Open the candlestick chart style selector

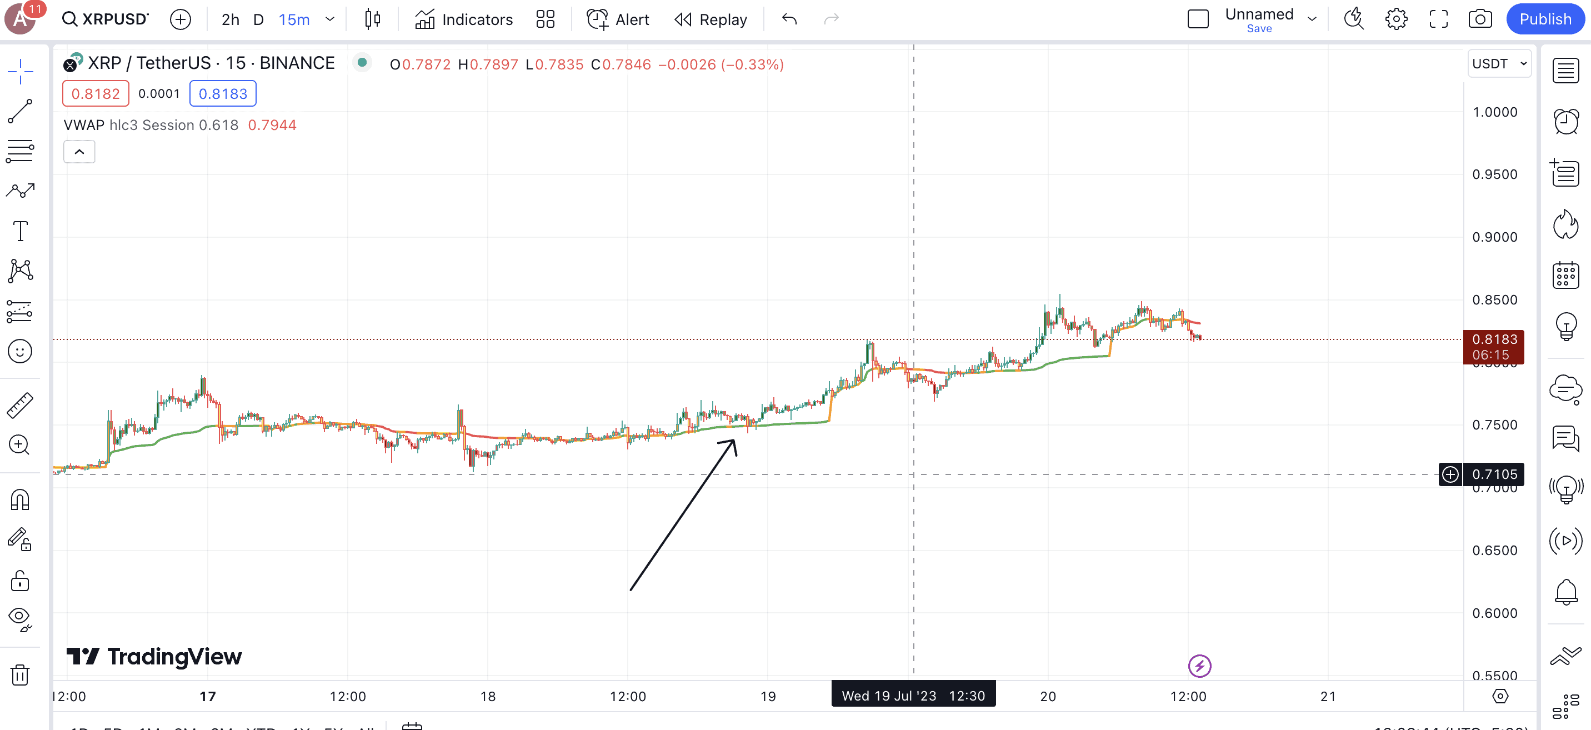pyautogui.click(x=372, y=19)
